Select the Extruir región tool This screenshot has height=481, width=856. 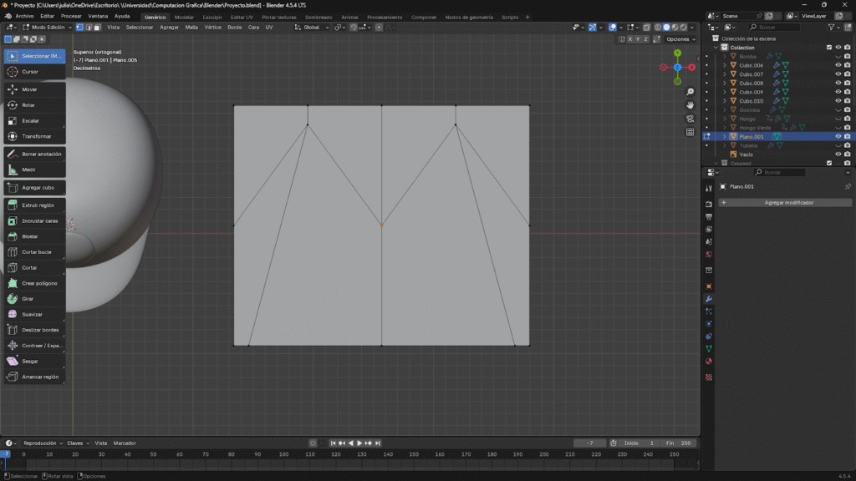coord(34,205)
